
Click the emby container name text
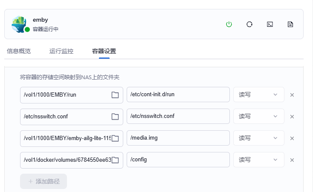pyautogui.click(x=41, y=20)
